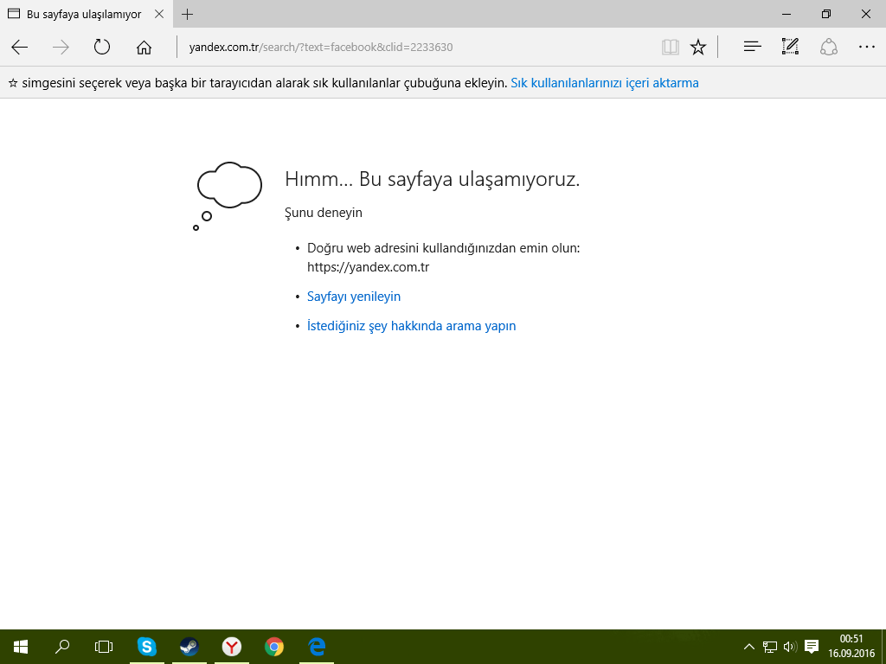Select the 'Bu sayfaya ulaşılamıyor' tab
This screenshot has height=664, width=886.
pos(85,14)
